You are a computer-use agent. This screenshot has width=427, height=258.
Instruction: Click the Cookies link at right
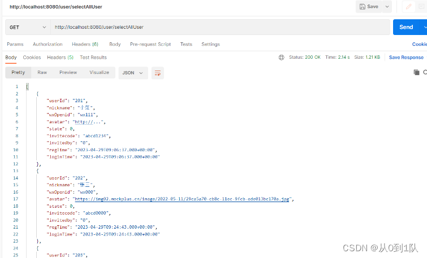tap(420, 44)
